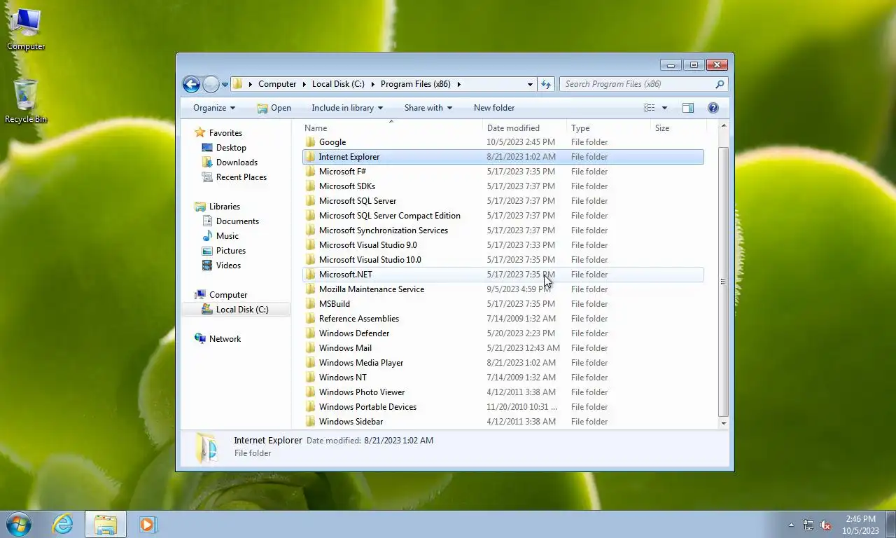Open the Share with dropdown
Screen dimensions: 896x538
point(428,108)
